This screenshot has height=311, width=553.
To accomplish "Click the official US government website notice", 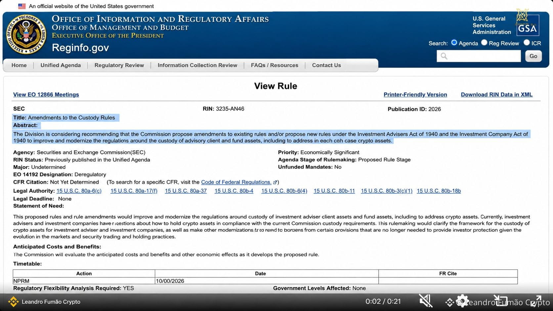I will (x=91, y=6).
